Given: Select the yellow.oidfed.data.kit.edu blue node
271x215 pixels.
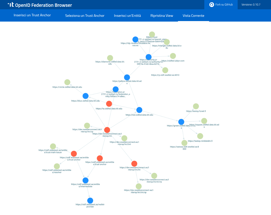Looking at the screenshot, I should click(127, 77).
